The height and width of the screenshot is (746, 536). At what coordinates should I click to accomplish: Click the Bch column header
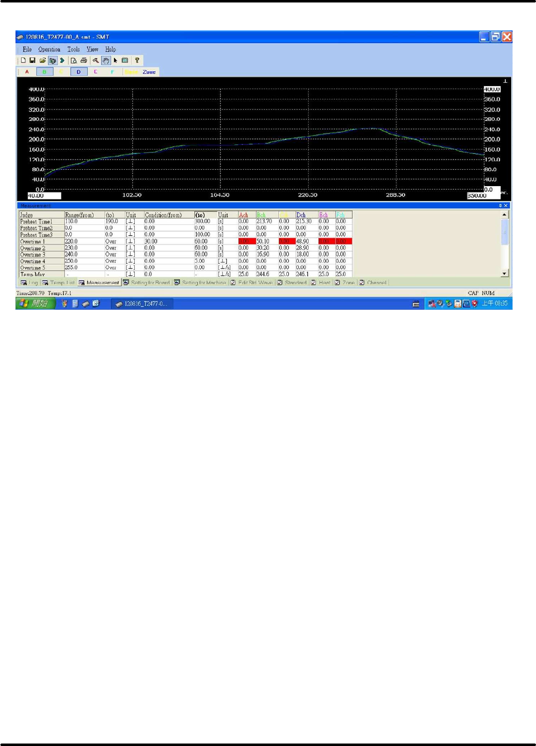pos(267,215)
